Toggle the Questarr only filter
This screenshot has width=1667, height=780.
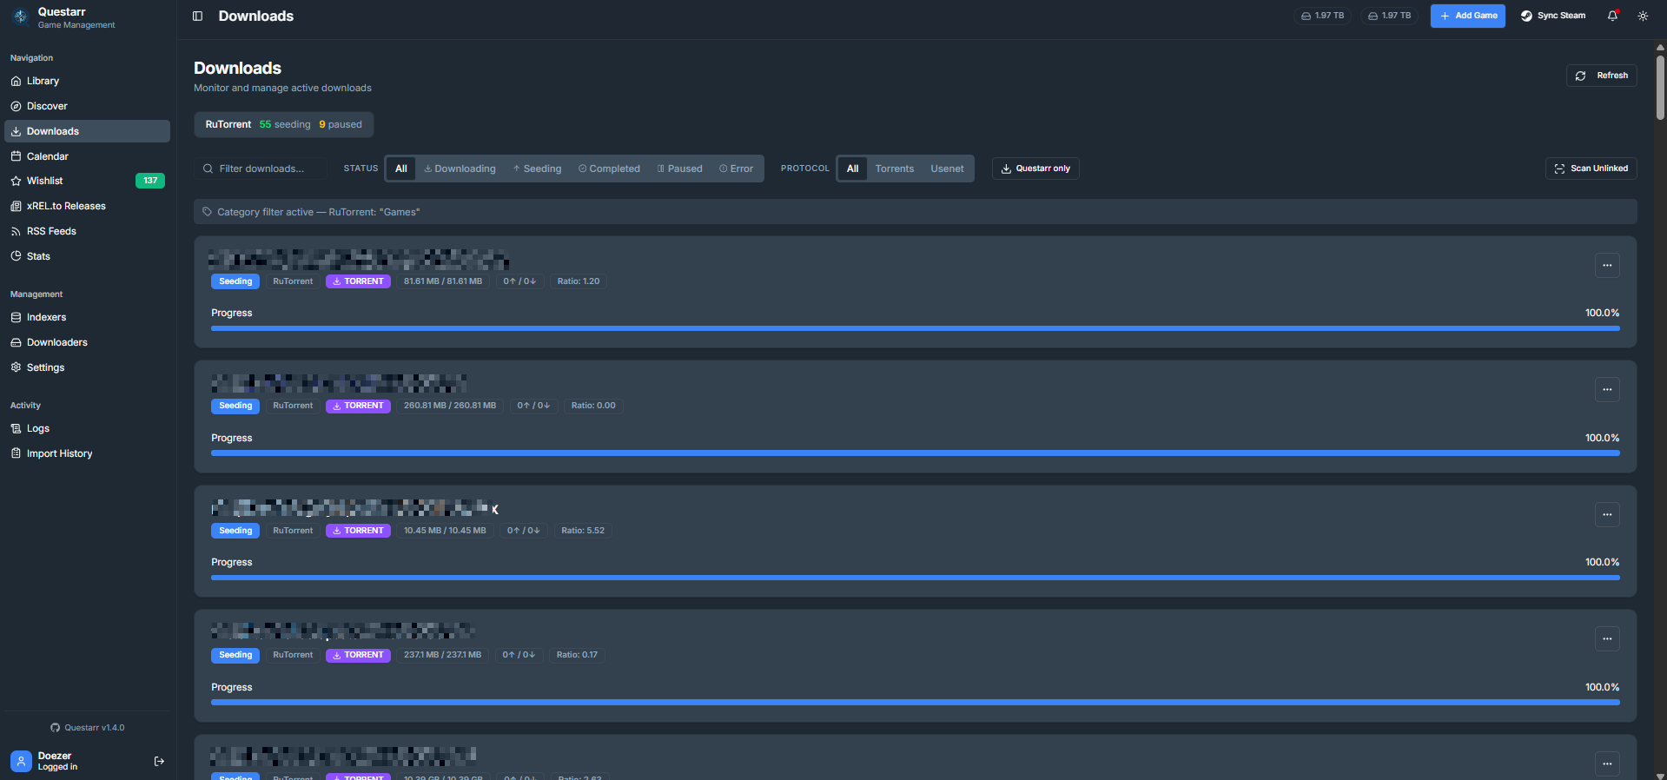[1035, 169]
